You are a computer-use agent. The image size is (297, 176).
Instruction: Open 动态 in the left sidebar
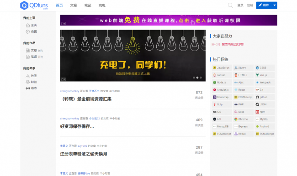32,88
